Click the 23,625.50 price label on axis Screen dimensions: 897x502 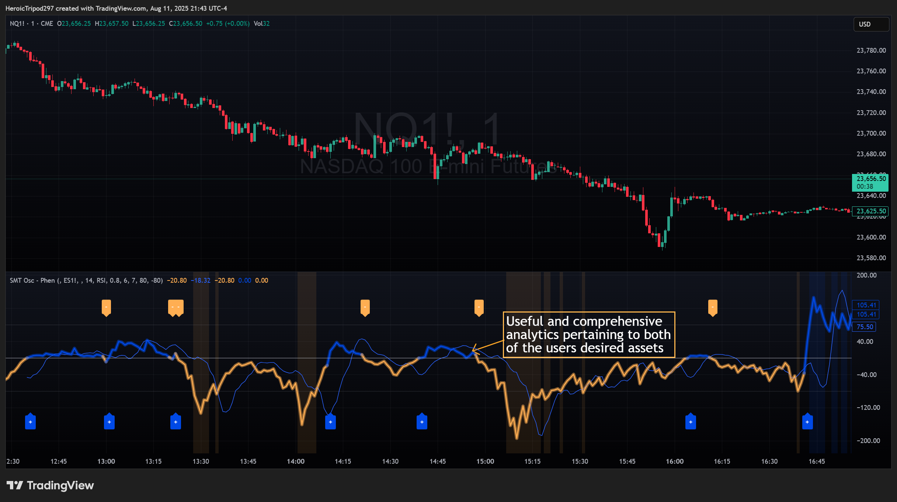click(x=870, y=211)
